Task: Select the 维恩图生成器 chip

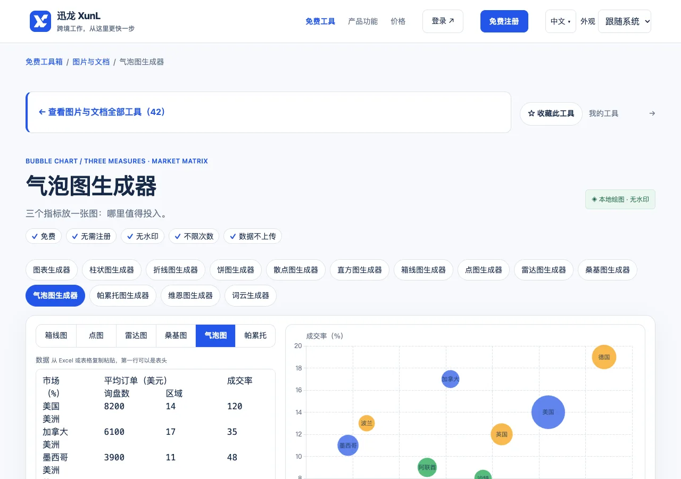Action: 190,295
